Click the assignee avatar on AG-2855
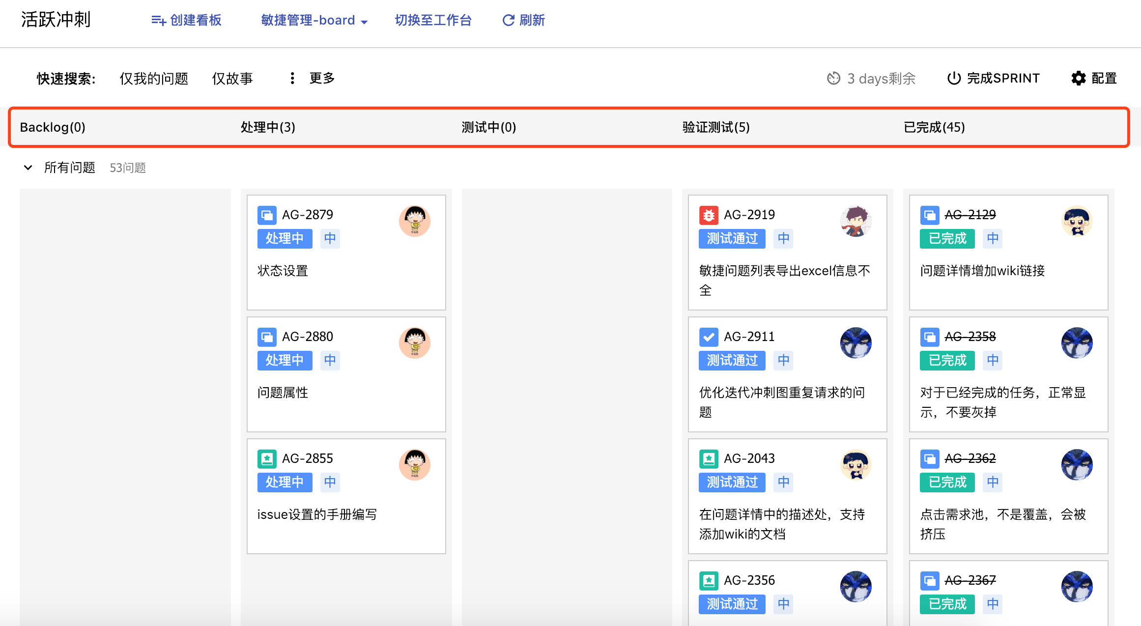Viewport: 1141px width, 626px height. pos(415,465)
